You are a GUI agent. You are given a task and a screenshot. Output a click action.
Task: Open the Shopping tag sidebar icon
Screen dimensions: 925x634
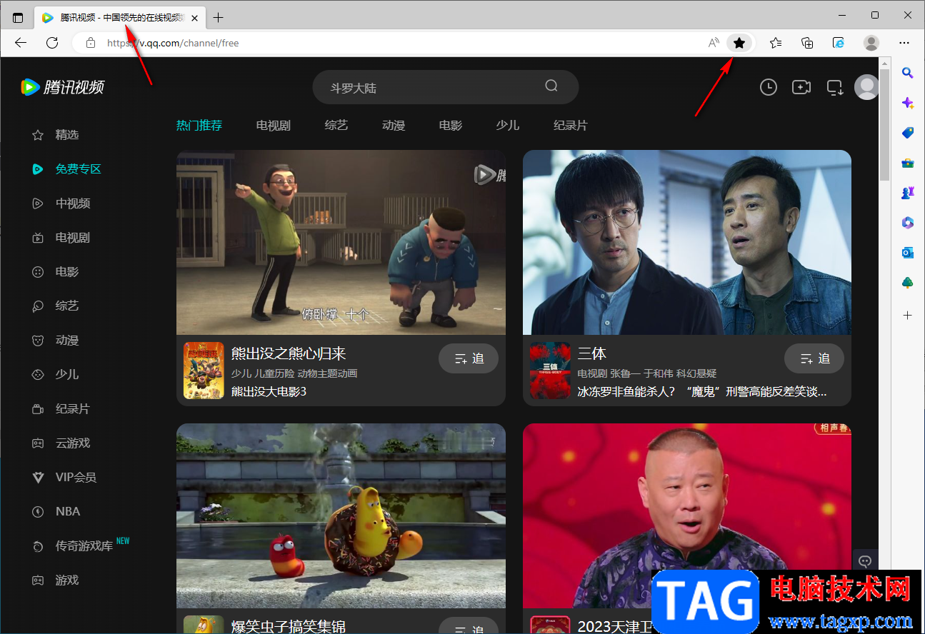tap(907, 133)
